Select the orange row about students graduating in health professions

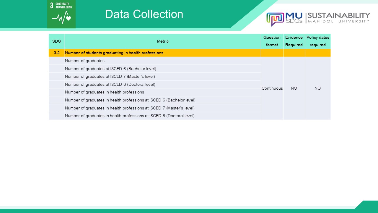[x=114, y=53]
